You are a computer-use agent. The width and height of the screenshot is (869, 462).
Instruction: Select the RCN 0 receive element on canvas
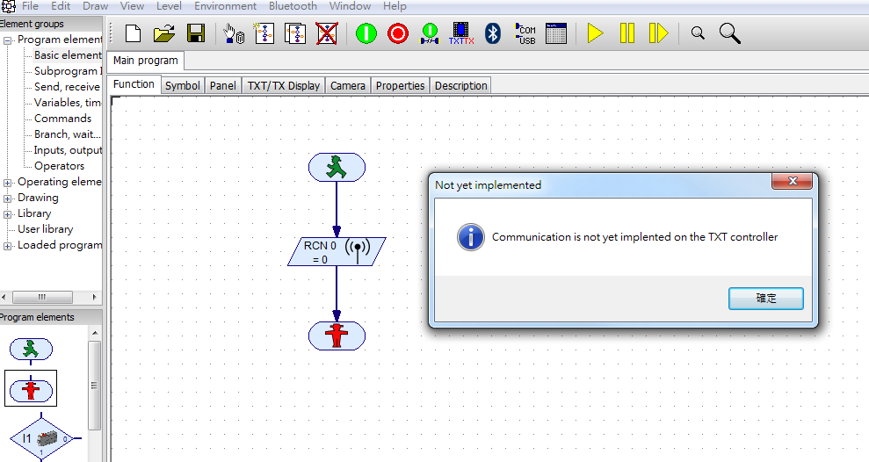click(336, 252)
